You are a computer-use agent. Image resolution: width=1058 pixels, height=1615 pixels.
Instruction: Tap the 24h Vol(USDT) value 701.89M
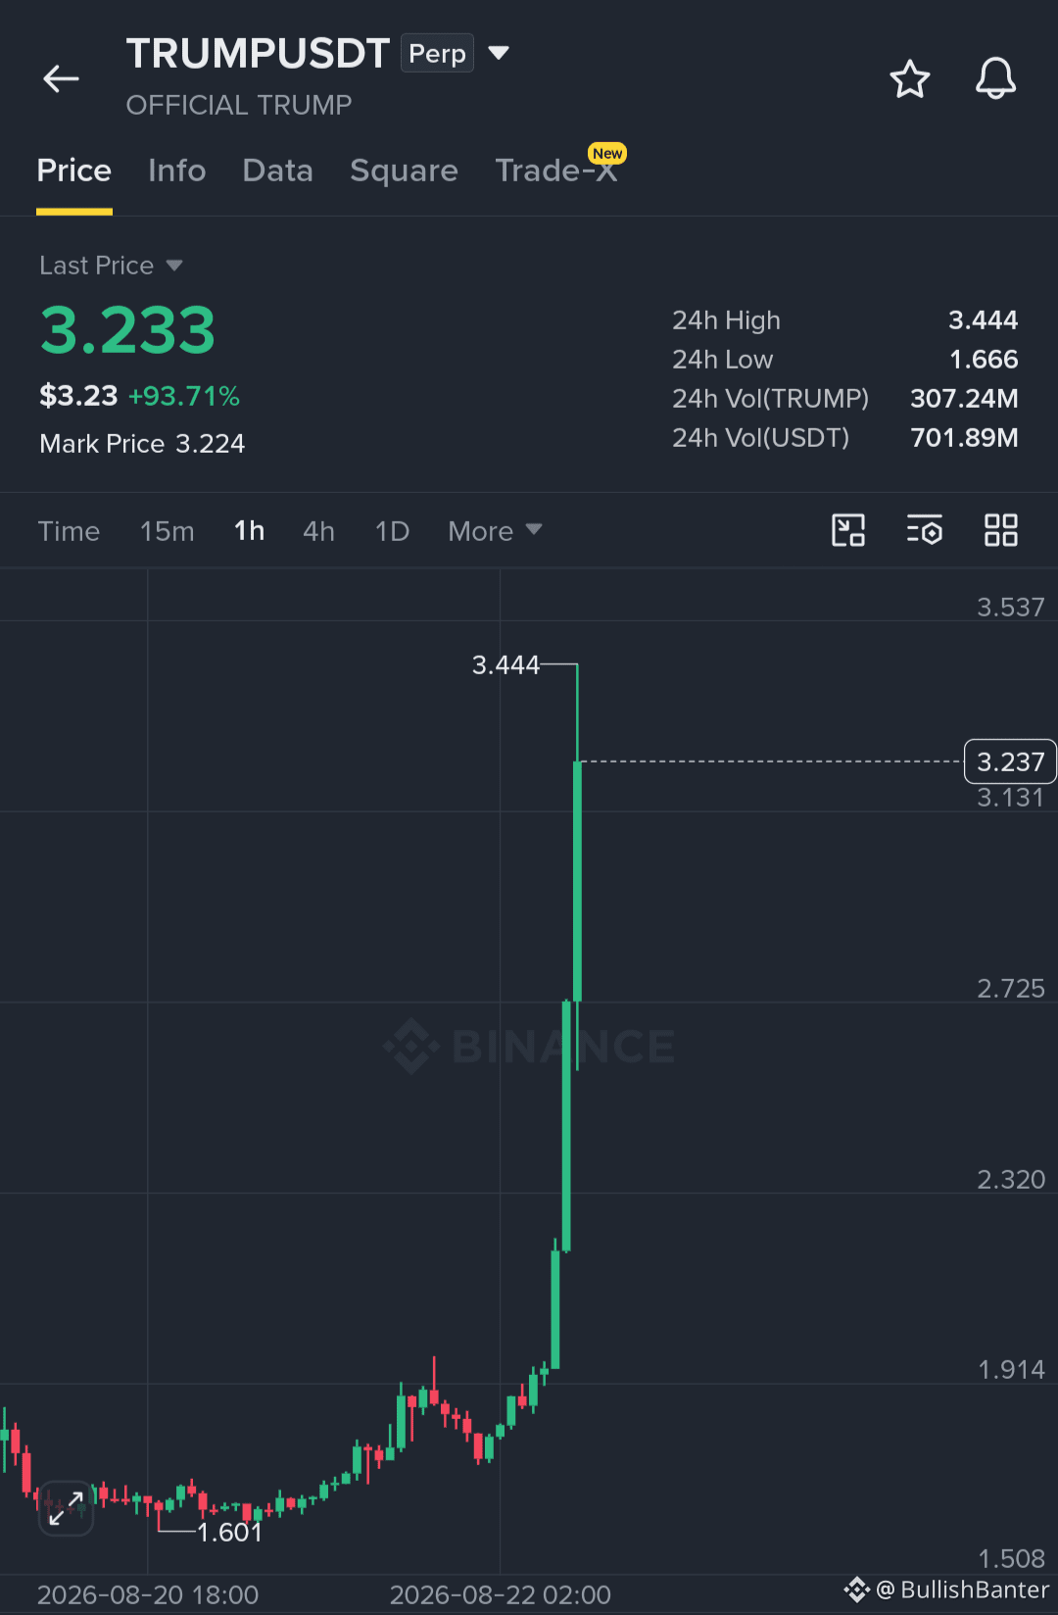[x=964, y=438]
